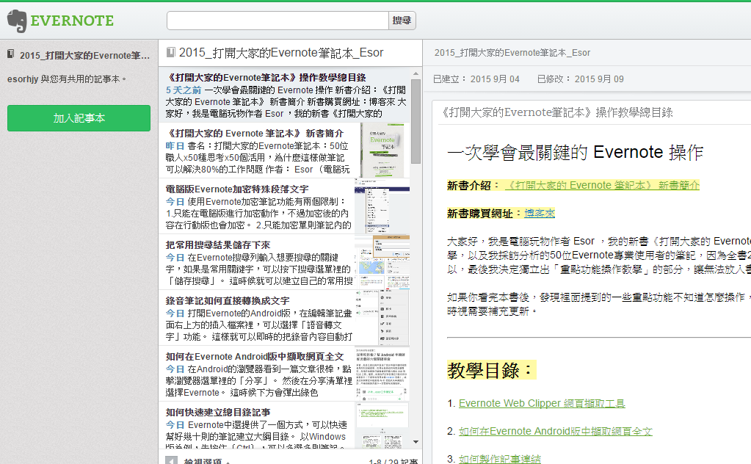The height and width of the screenshot is (464, 751).
Task: Open the 如何製作記事連結 link
Action: pos(499,459)
